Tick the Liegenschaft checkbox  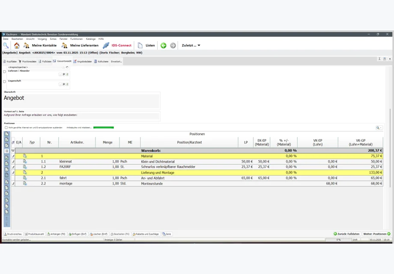[x=4, y=81]
